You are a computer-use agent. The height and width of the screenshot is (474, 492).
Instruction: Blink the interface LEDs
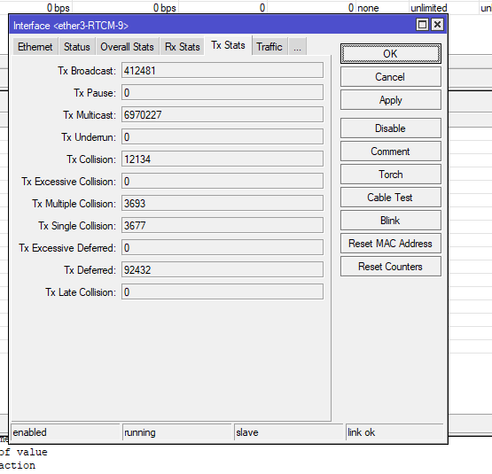pyautogui.click(x=391, y=221)
